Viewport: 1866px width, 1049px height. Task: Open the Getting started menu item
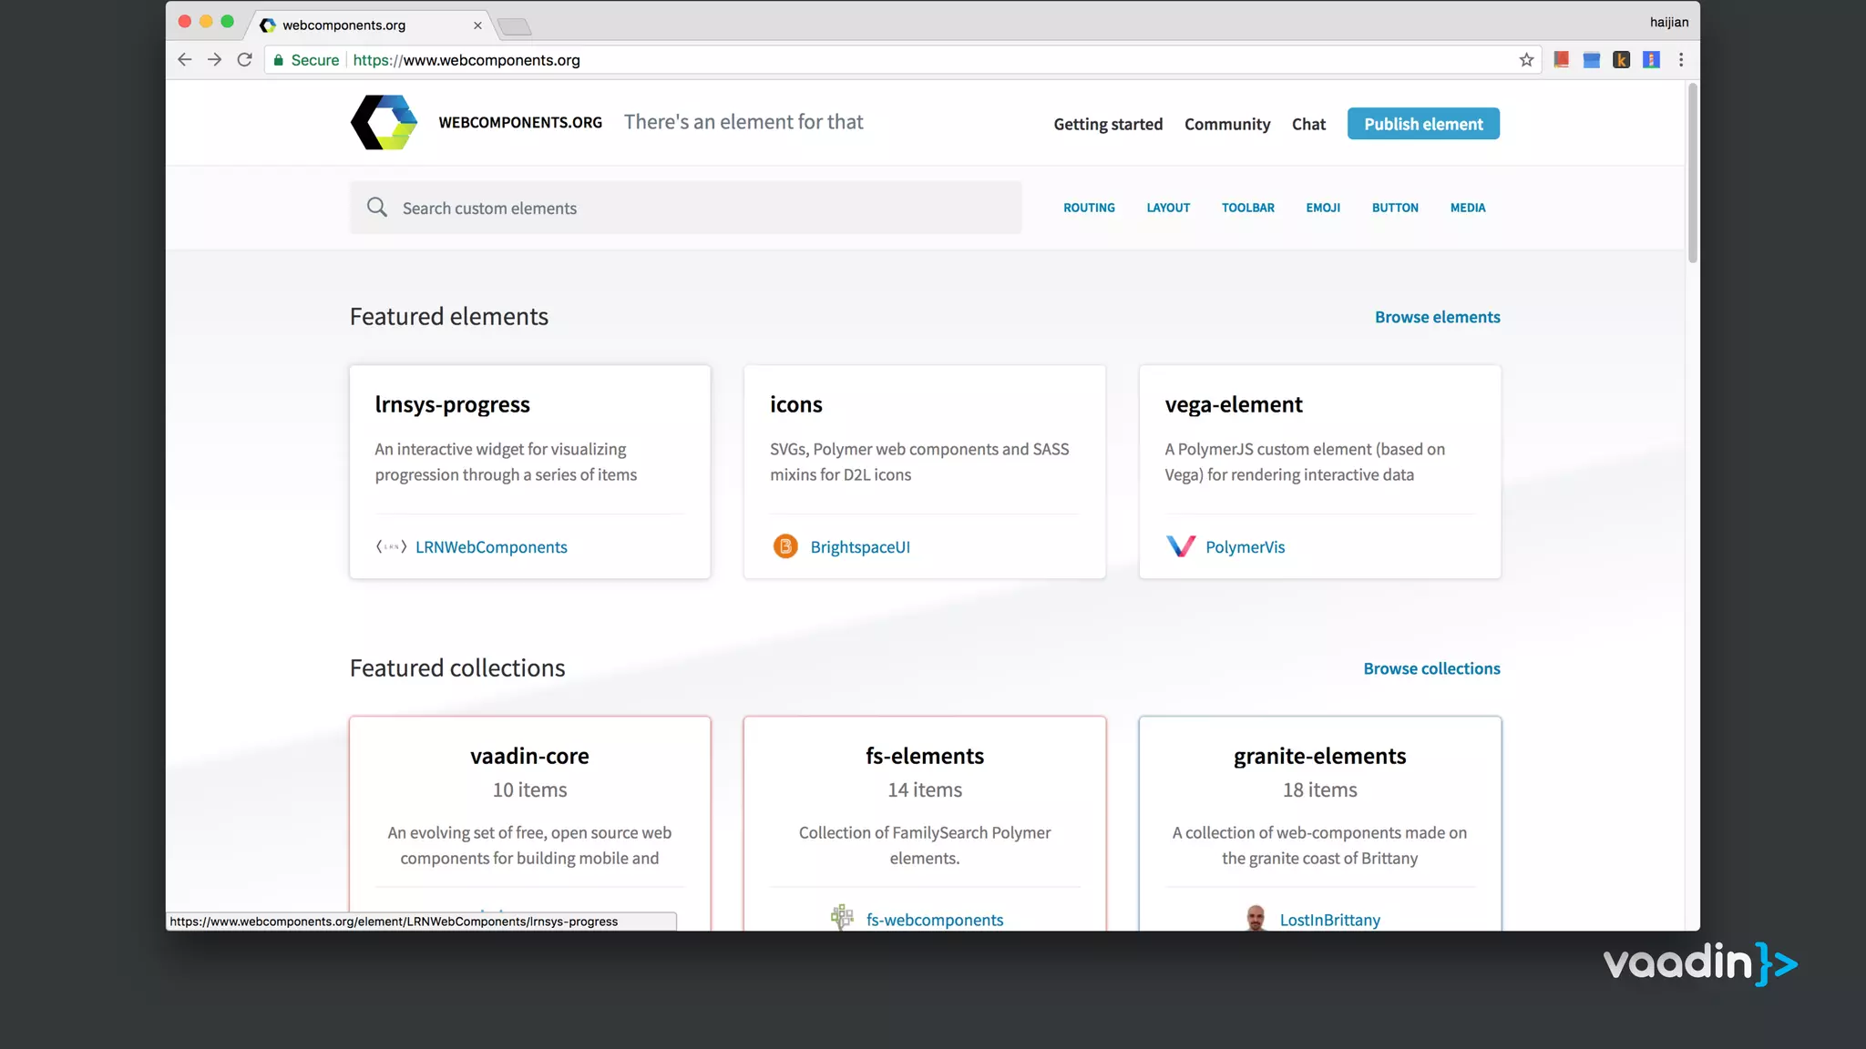[1108, 124]
